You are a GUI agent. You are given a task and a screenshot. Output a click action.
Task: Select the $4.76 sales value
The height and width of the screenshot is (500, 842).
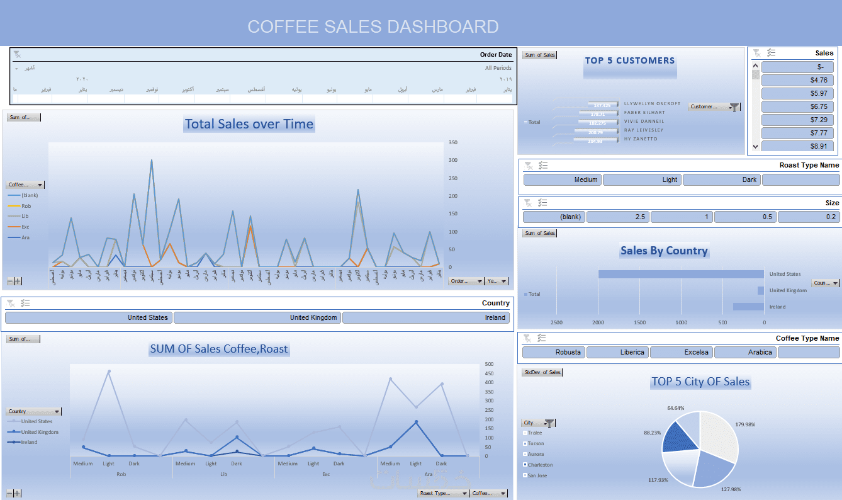[x=798, y=80]
